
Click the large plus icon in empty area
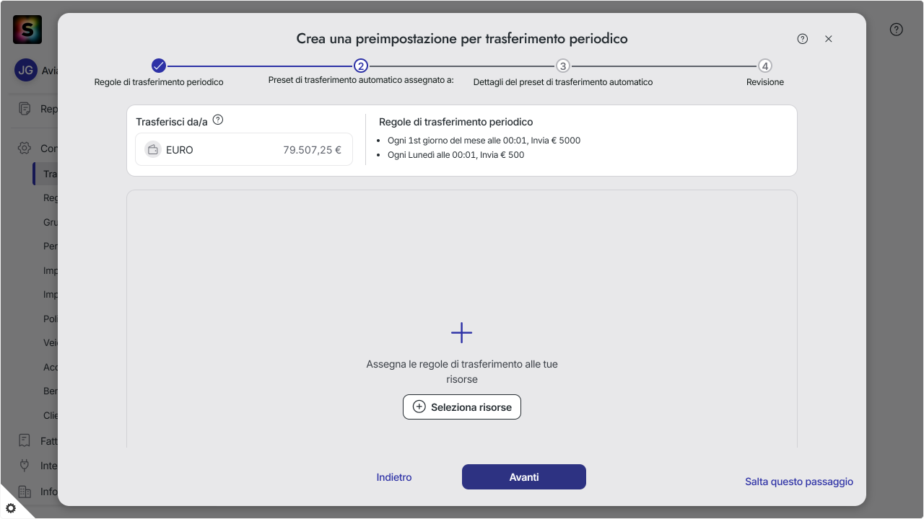pos(461,332)
